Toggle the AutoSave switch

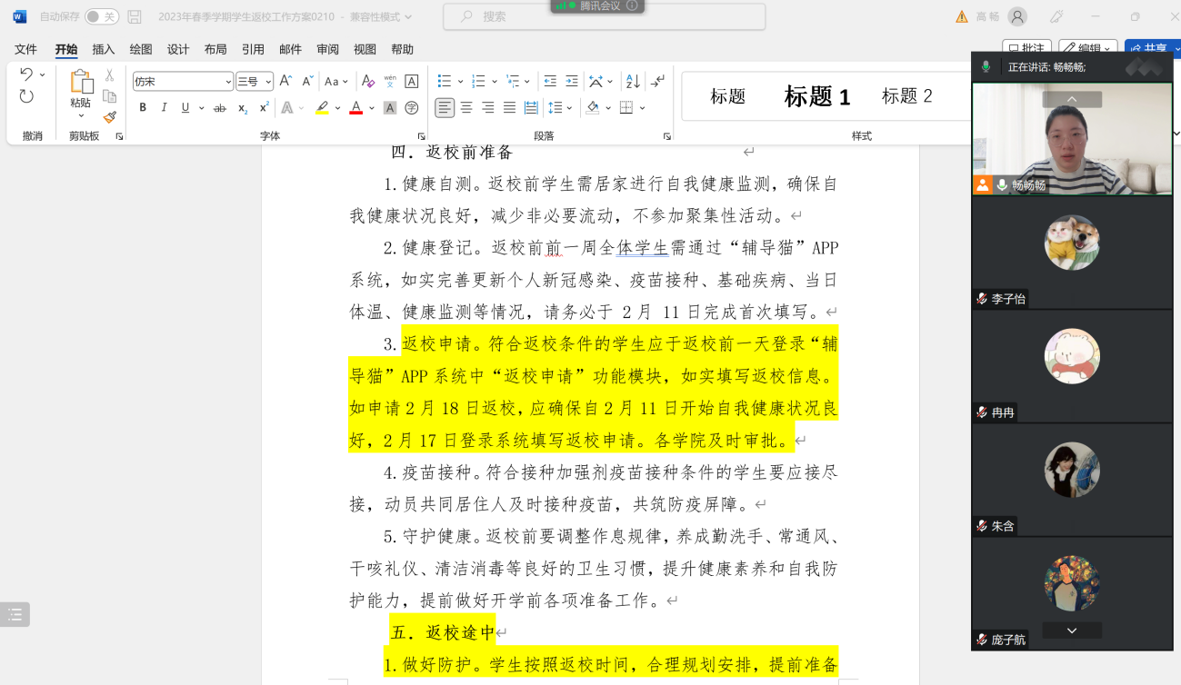click(x=101, y=16)
